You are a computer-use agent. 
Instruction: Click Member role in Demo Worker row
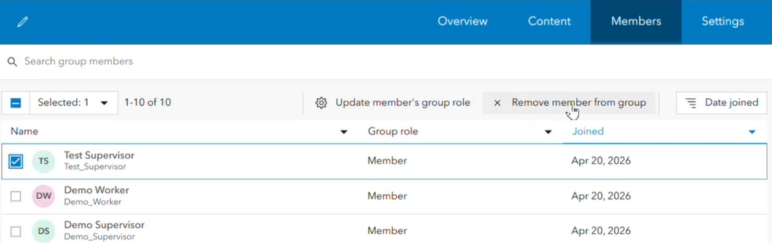(387, 196)
